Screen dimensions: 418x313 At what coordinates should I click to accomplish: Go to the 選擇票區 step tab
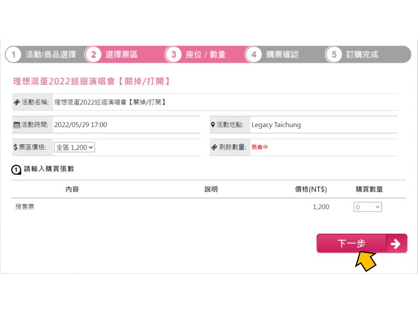(x=121, y=55)
